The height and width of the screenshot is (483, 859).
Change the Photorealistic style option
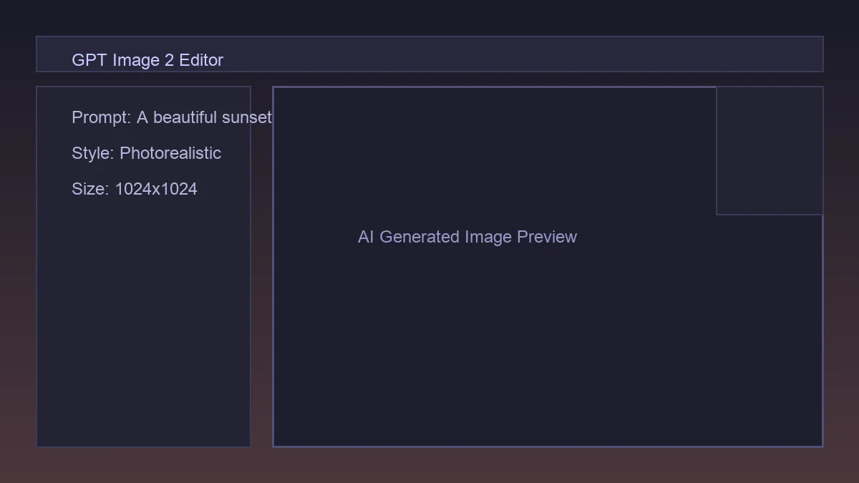pyautogui.click(x=172, y=153)
